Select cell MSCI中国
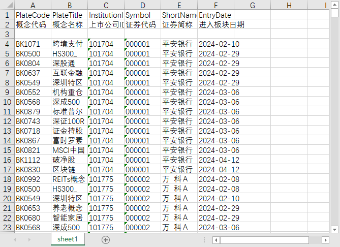This screenshot has height=247, width=340. click(70, 150)
